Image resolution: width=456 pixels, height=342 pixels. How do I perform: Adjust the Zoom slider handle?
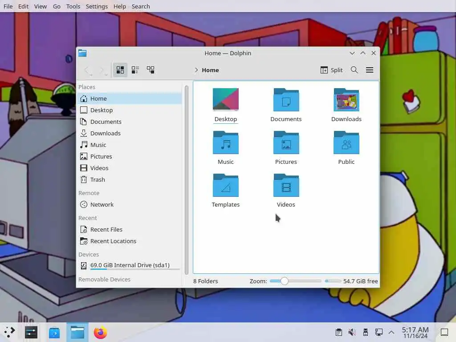285,281
